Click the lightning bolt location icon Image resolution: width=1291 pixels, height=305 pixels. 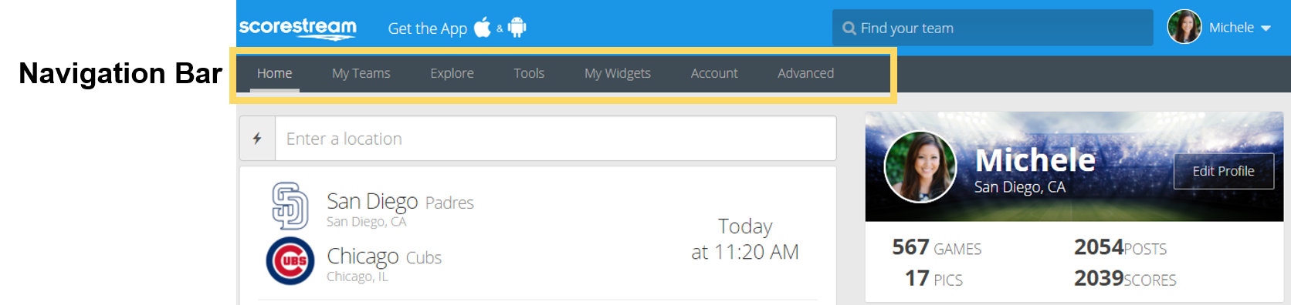[257, 139]
